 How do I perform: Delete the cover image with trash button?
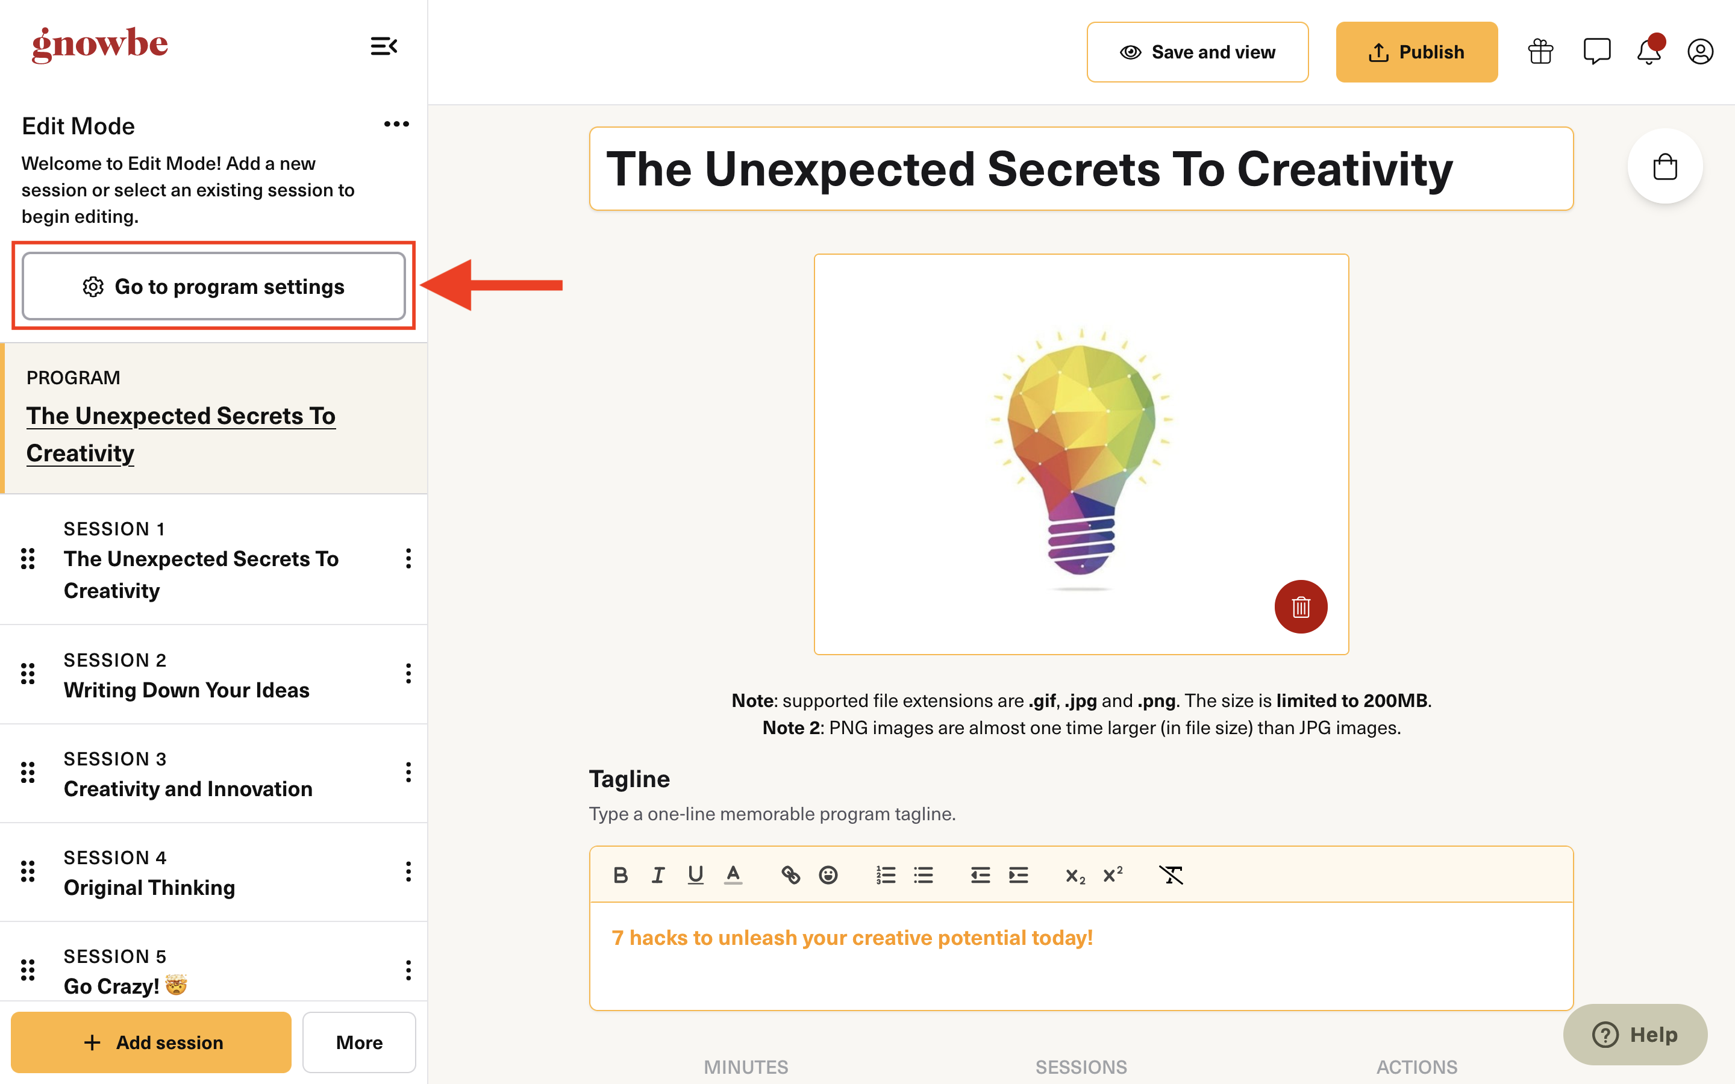(1301, 607)
